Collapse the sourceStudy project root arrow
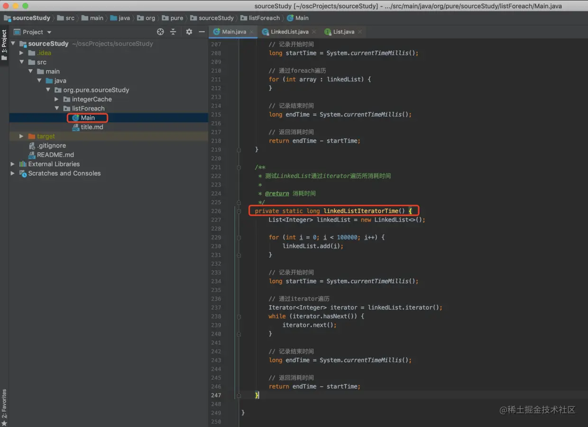 click(x=13, y=44)
